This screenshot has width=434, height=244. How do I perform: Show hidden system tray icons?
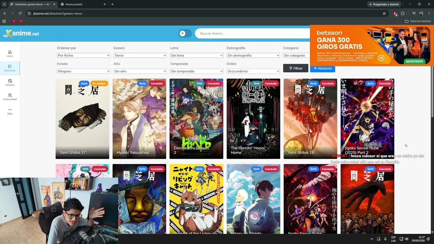pyautogui.click(x=372, y=239)
